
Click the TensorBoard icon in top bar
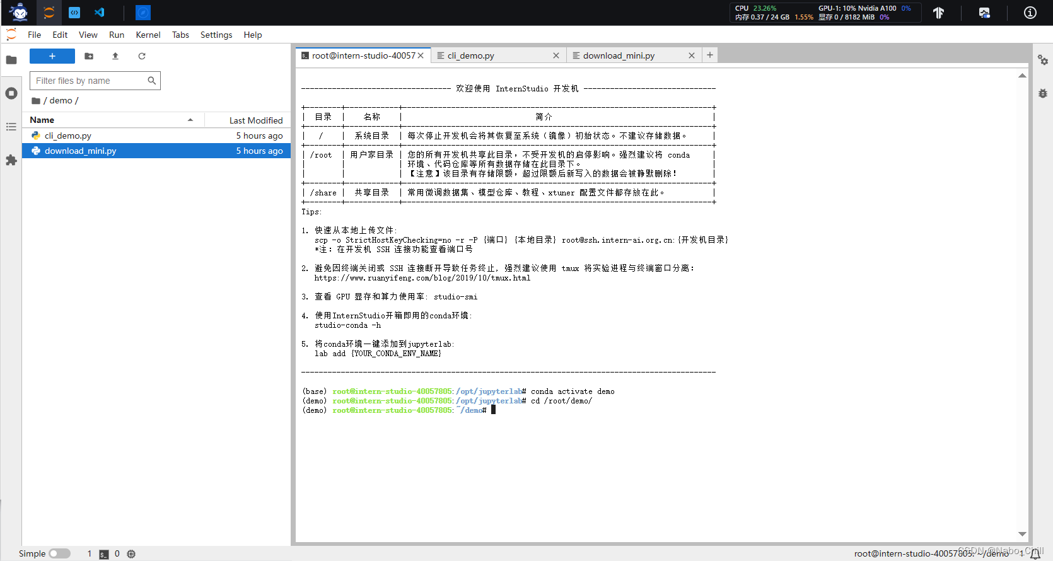click(x=939, y=13)
